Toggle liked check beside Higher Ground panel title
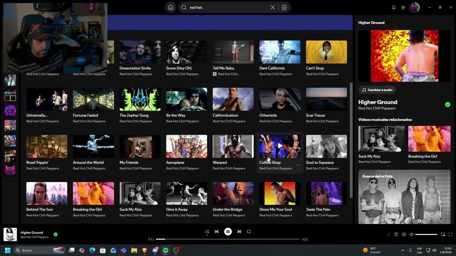This screenshot has width=456, height=256. point(447,105)
